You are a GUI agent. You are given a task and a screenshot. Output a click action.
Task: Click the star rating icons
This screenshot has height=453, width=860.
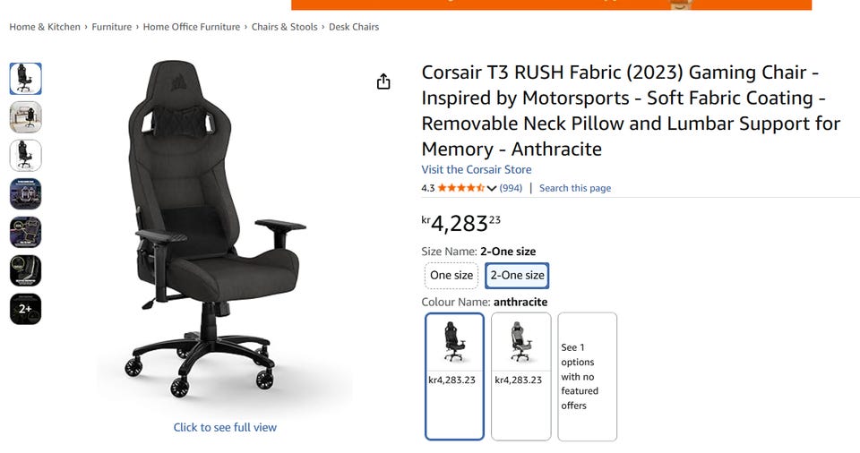click(x=461, y=188)
